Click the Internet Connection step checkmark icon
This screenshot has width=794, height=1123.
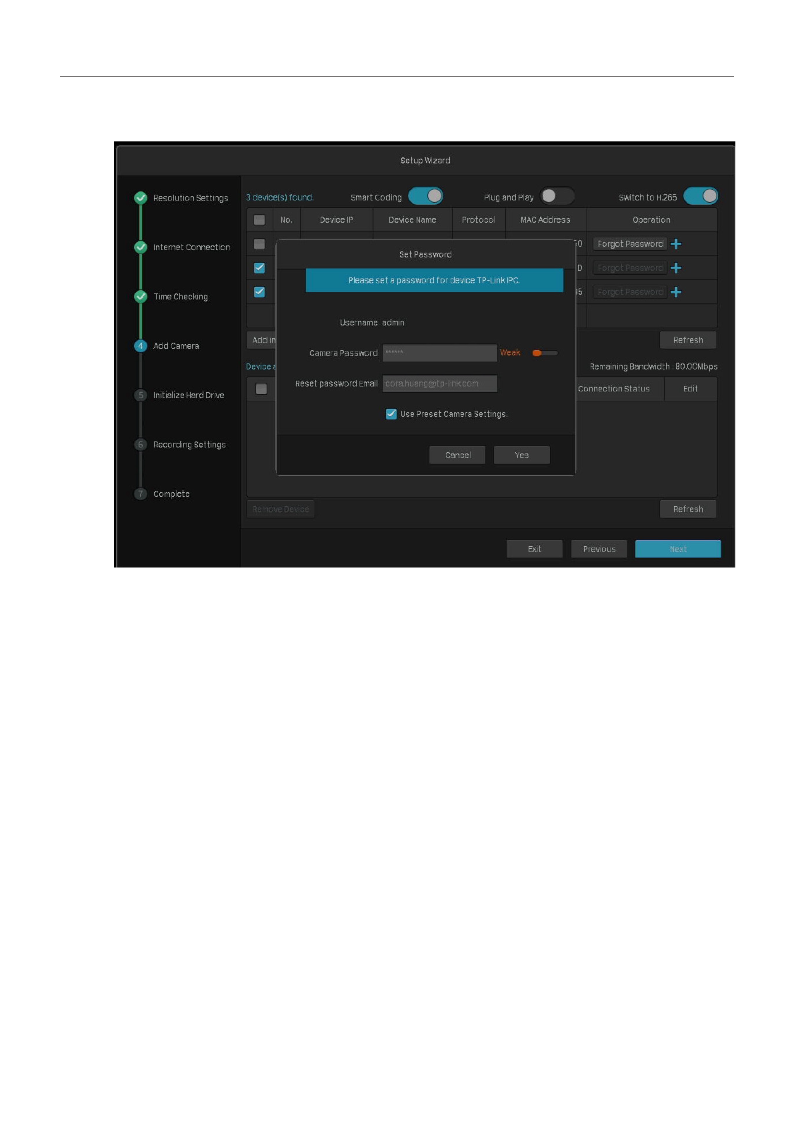141,247
